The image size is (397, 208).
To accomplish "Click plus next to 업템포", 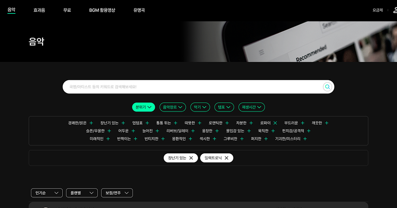I will (147, 123).
